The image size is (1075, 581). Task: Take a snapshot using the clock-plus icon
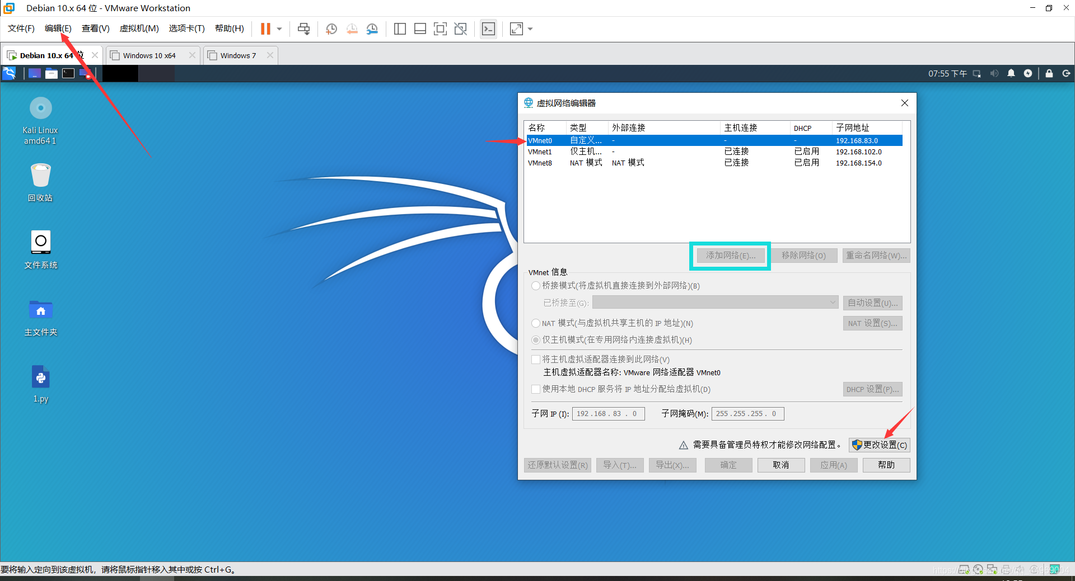pos(331,29)
